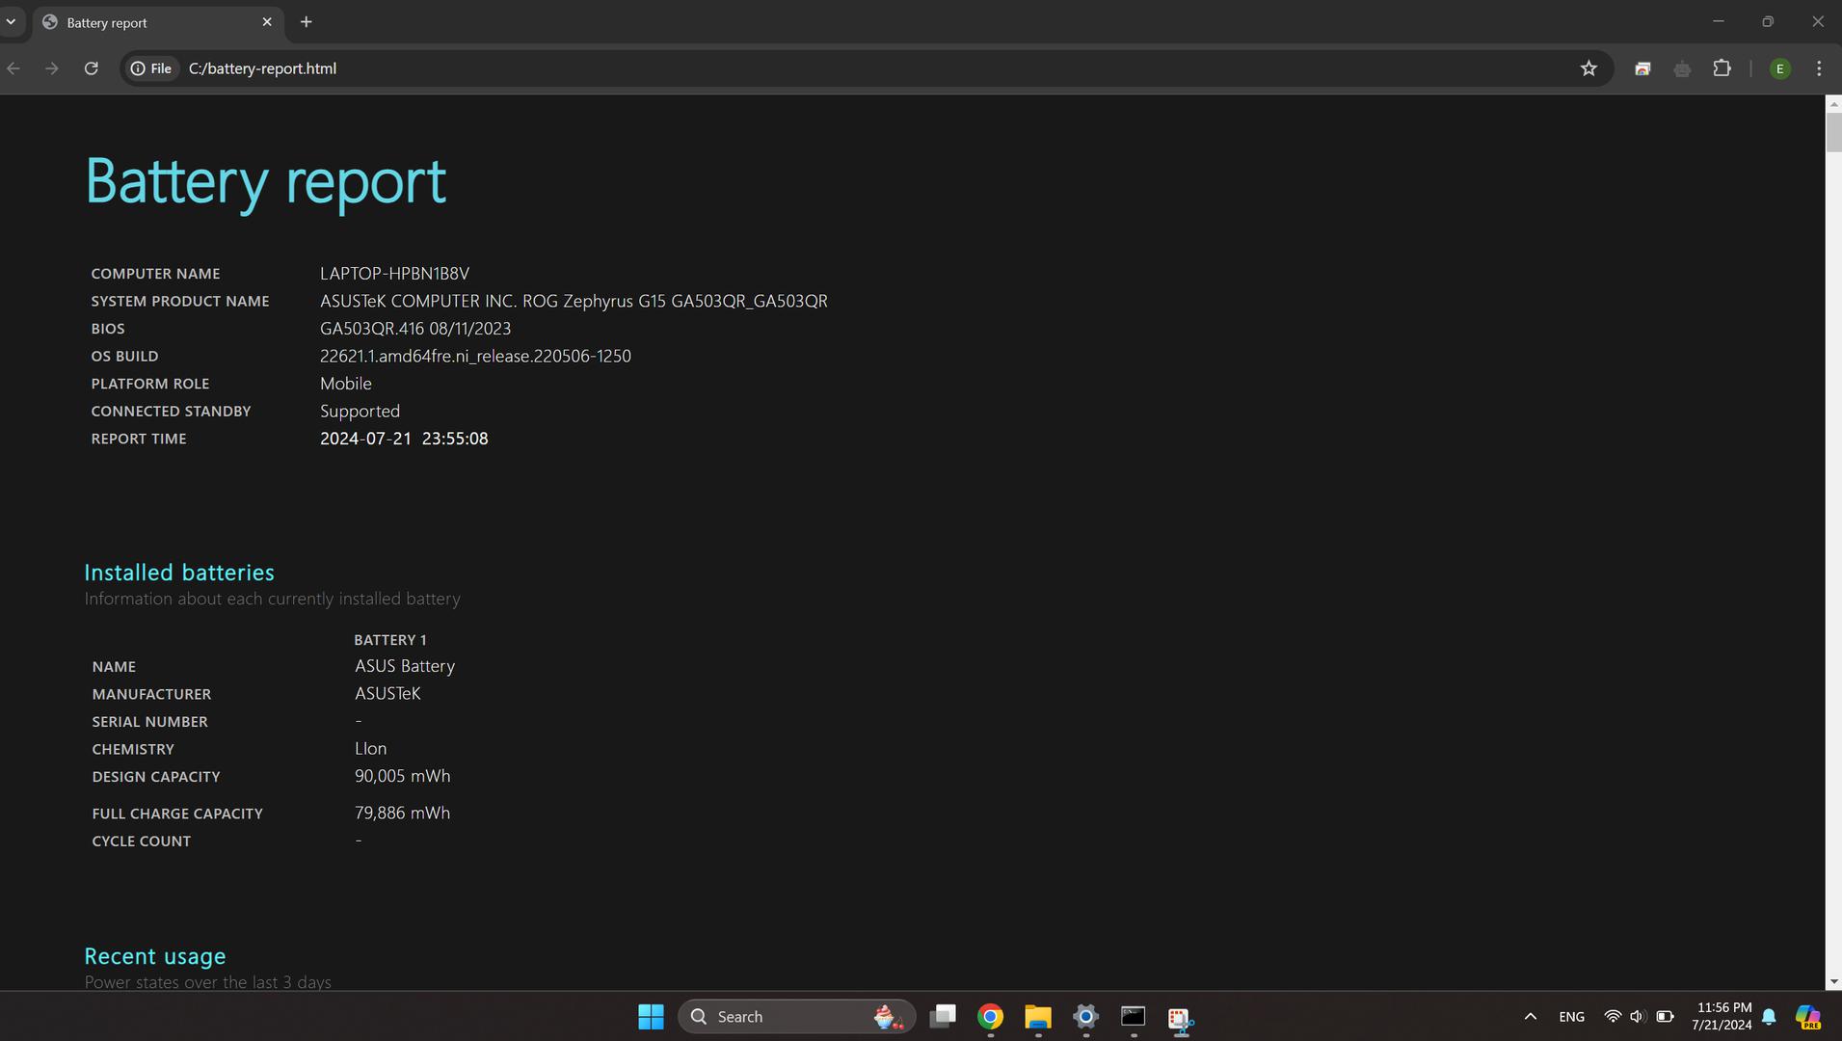The image size is (1842, 1041).
Task: Click the design capacity 90,005 mWh
Action: pos(402,776)
